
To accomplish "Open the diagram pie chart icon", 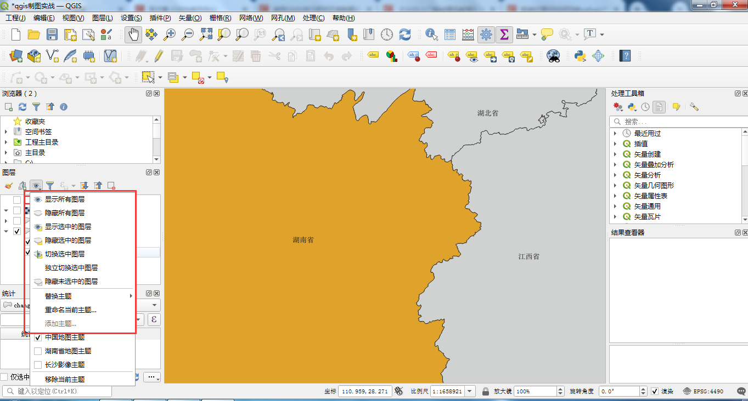I will [x=391, y=55].
